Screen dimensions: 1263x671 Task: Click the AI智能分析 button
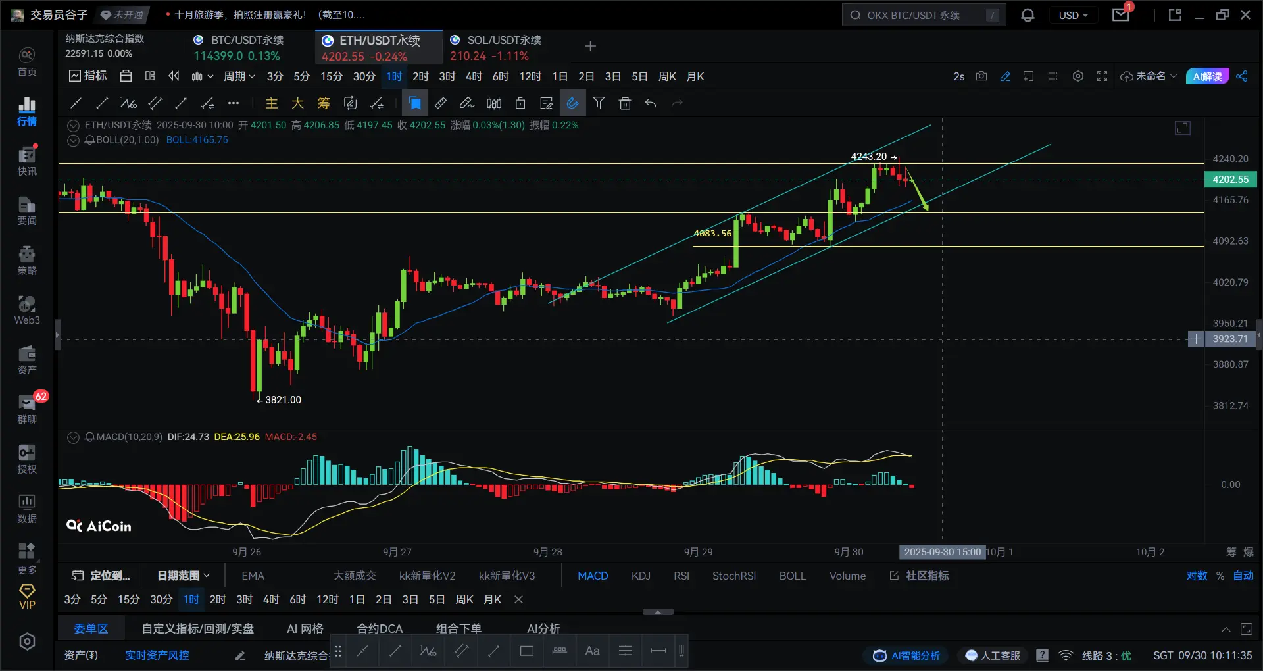point(906,655)
